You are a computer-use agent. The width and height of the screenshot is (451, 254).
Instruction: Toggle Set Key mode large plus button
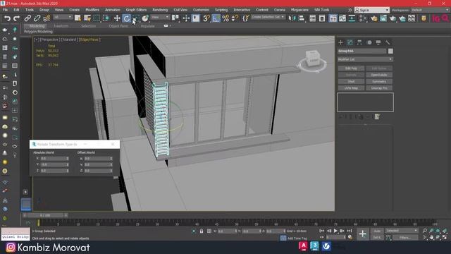pos(362,234)
